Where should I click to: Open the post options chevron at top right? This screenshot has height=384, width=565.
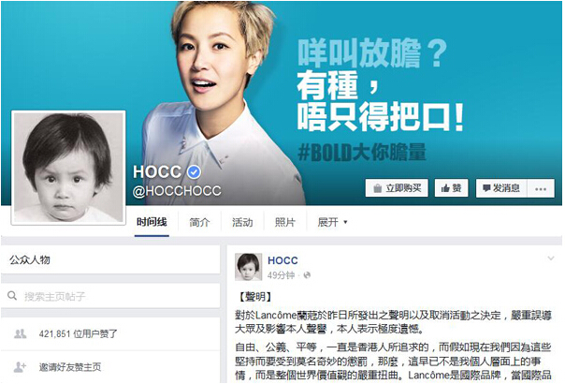click(x=551, y=258)
